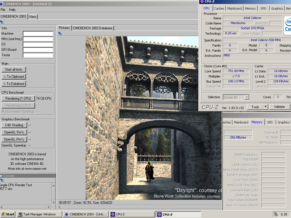Click the "Mendocino" code name value

tap(238, 23)
